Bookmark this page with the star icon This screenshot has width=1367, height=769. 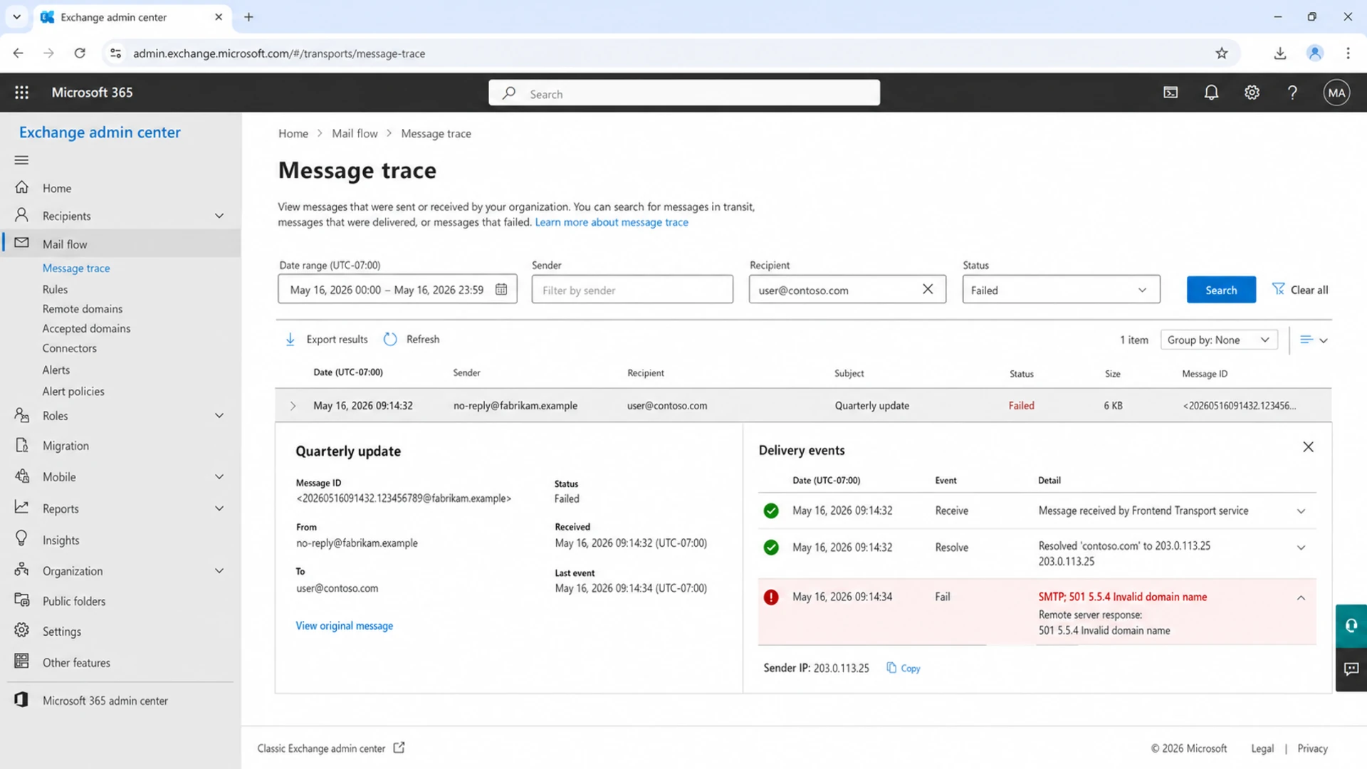click(1222, 53)
